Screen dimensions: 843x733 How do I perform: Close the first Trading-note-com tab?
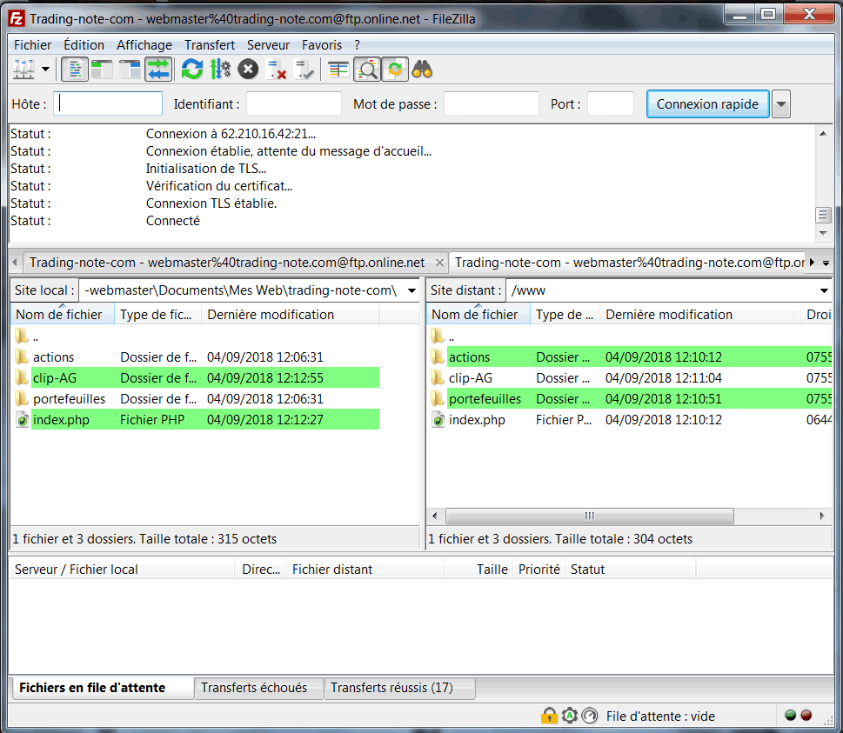(439, 263)
